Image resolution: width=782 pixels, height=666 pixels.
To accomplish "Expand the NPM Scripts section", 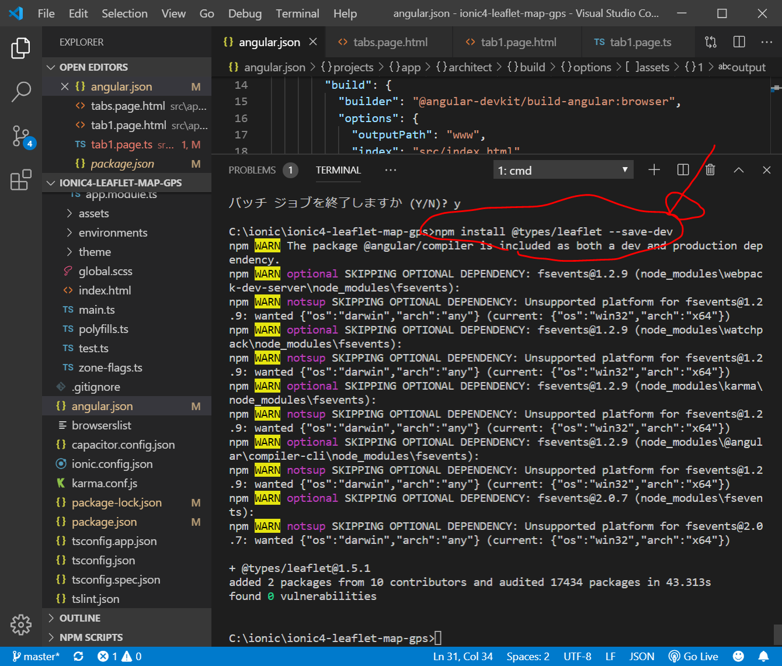I will (127, 637).
